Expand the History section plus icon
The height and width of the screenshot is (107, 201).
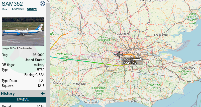pyautogui.click(x=43, y=94)
